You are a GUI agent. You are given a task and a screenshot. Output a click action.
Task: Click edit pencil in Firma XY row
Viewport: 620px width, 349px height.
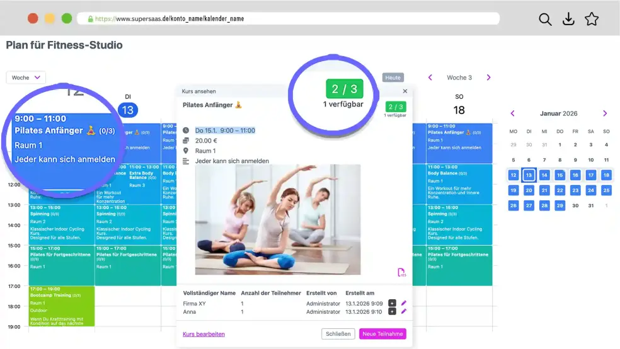(403, 303)
